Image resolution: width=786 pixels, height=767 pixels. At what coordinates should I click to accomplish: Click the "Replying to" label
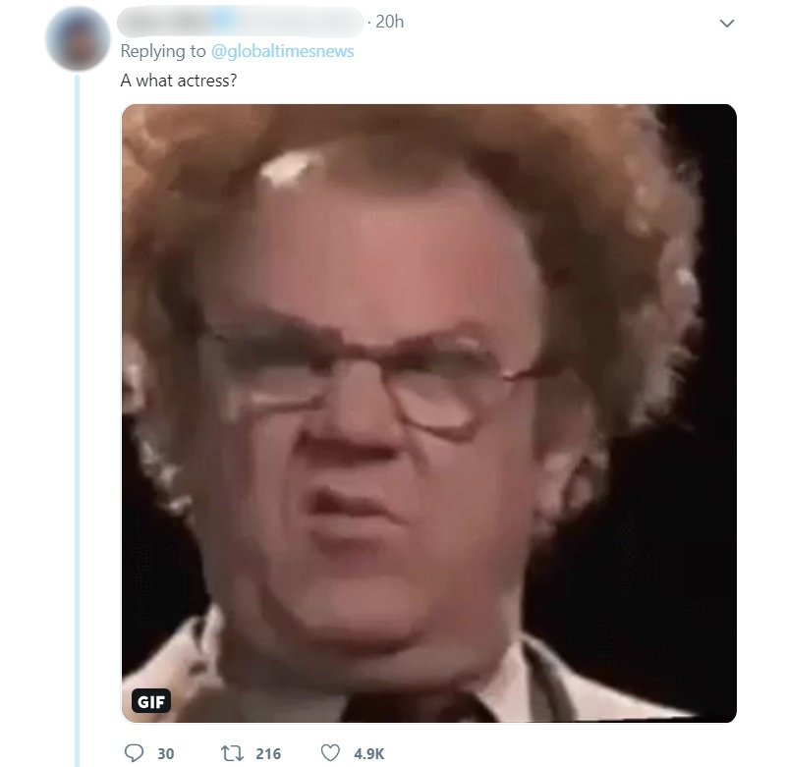click(163, 51)
